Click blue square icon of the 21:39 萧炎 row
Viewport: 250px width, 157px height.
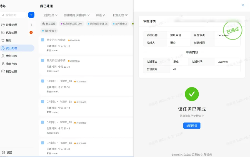point(42,60)
